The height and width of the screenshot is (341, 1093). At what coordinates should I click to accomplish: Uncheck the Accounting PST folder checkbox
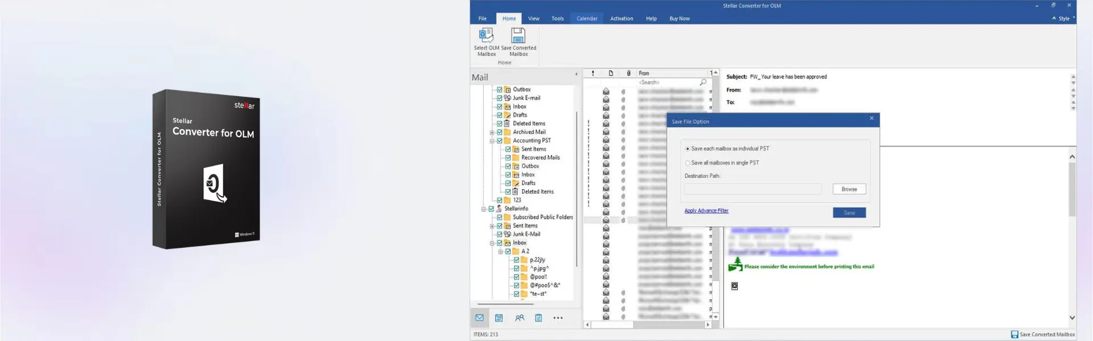point(500,140)
